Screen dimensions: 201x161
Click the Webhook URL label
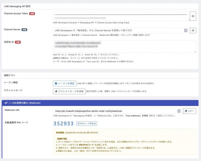pos(12,110)
